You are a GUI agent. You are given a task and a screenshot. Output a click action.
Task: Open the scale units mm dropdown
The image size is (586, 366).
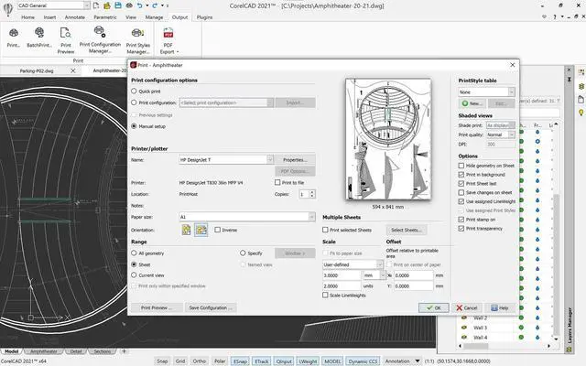click(x=383, y=275)
